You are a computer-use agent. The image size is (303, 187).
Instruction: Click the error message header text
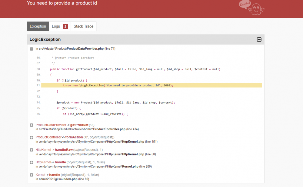pyautogui.click(x=62, y=3)
